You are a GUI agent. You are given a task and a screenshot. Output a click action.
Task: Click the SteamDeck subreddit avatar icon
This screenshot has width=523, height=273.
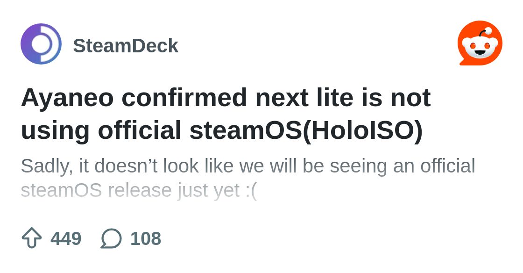coord(41,44)
